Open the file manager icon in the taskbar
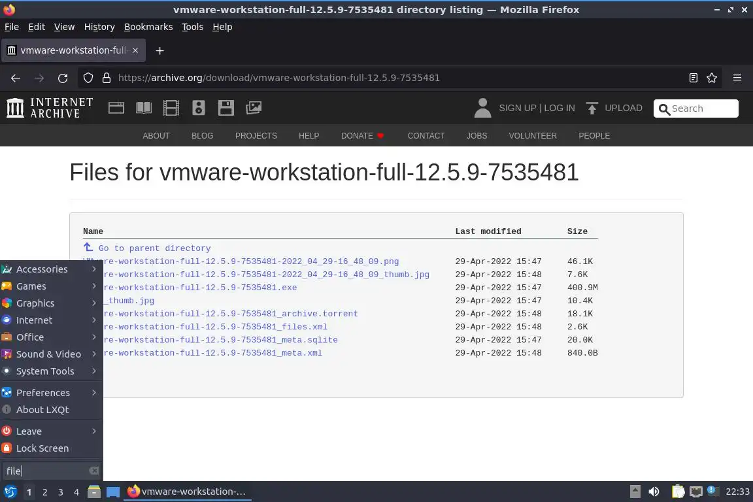 (94, 492)
